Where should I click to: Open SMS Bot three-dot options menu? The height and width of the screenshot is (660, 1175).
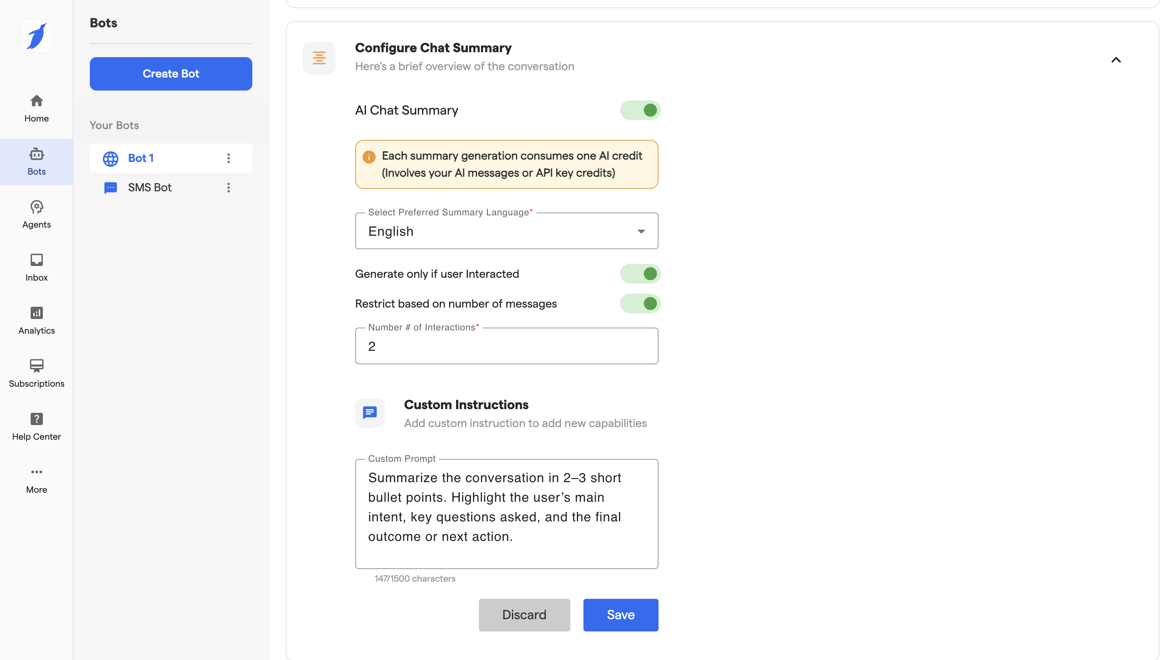tap(229, 188)
